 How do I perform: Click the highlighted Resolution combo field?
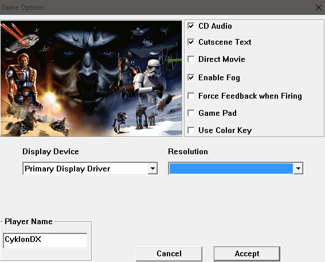pyautogui.click(x=231, y=169)
